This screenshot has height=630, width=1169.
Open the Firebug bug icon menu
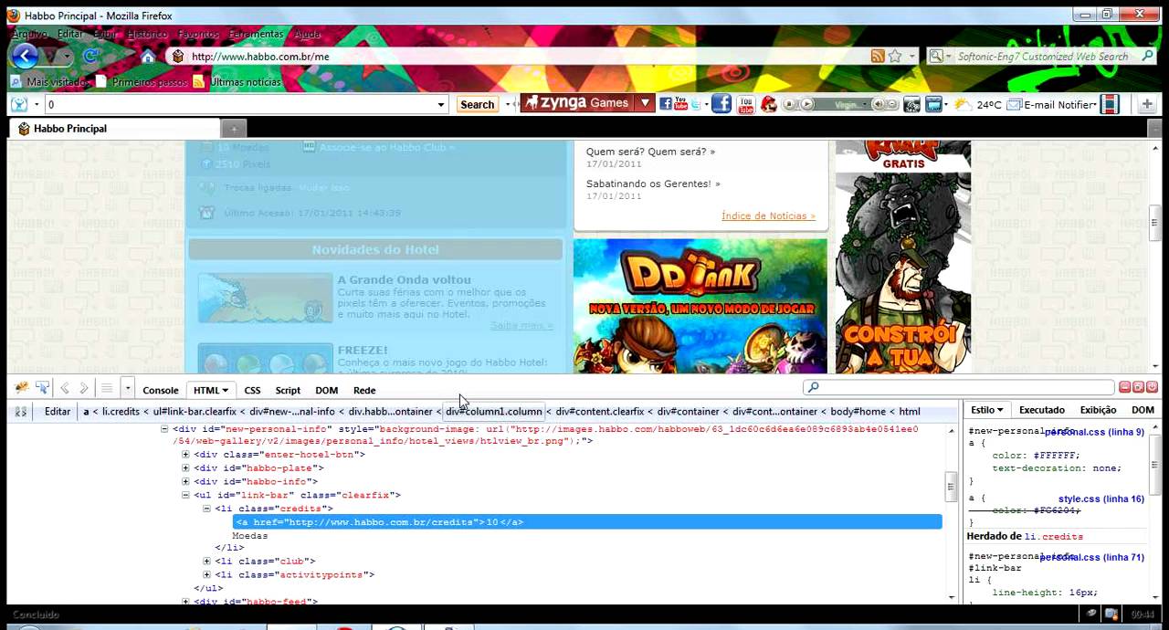pyautogui.click(x=22, y=388)
